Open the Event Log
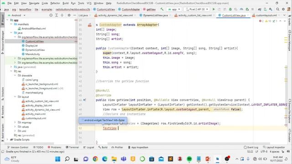 [251, 147]
